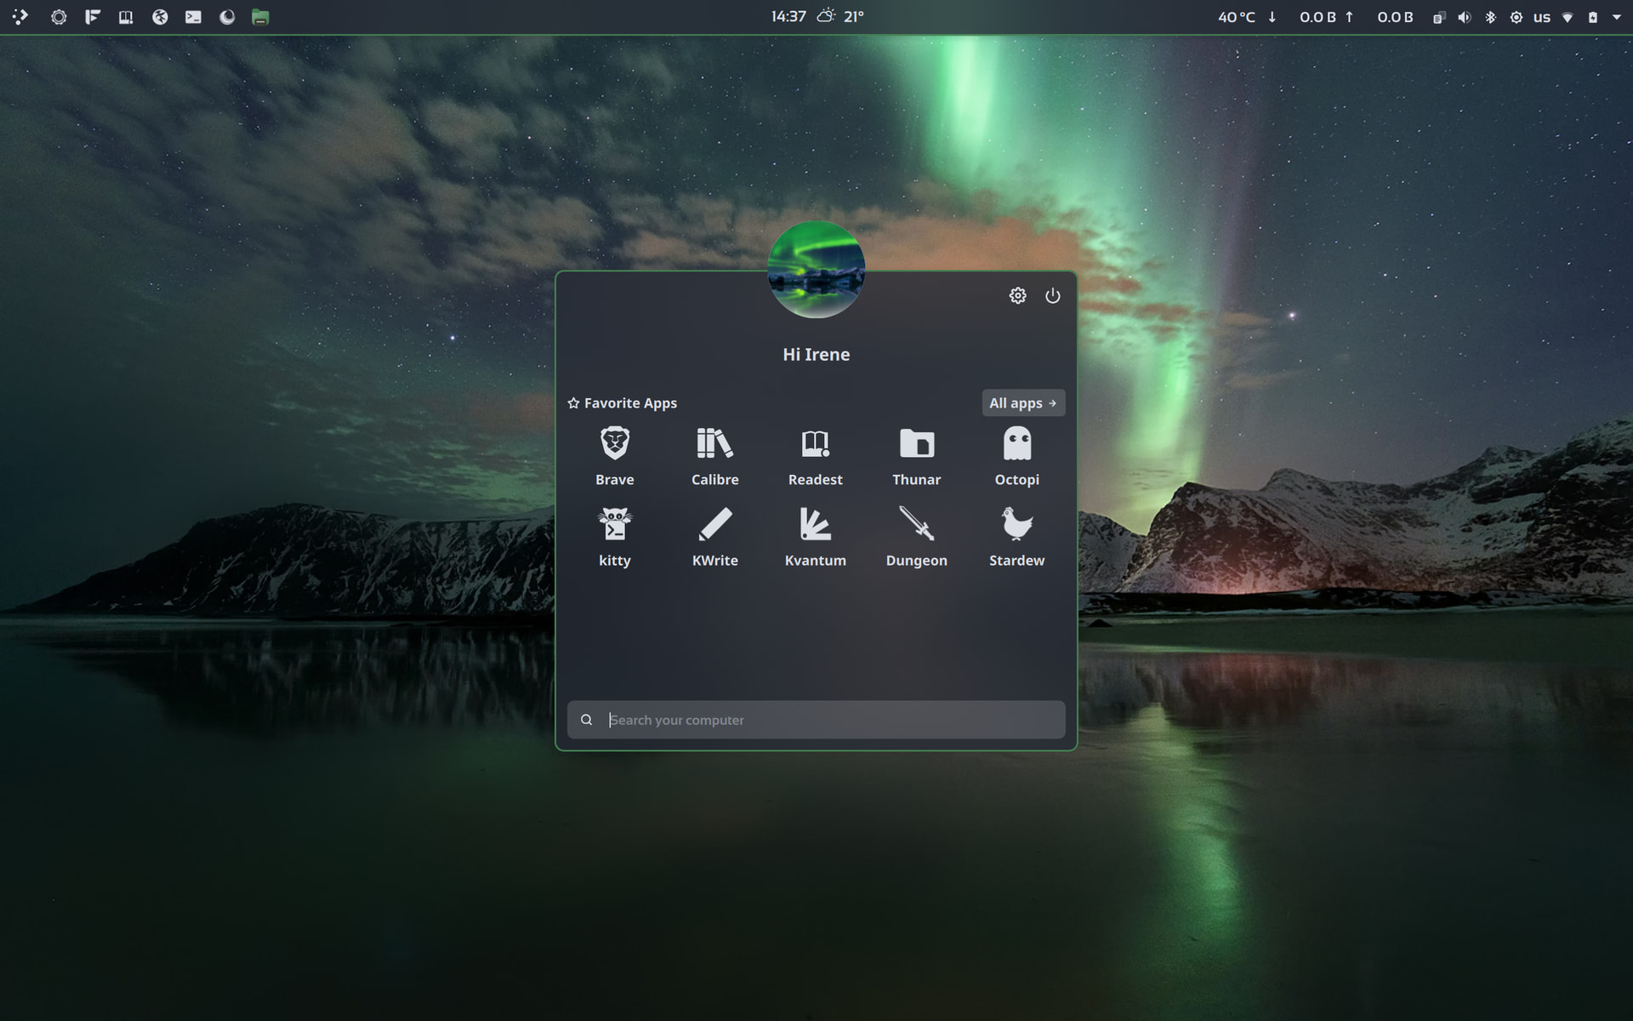Image resolution: width=1633 pixels, height=1021 pixels.
Task: Launch Readest from favorites grid
Action: pyautogui.click(x=815, y=455)
